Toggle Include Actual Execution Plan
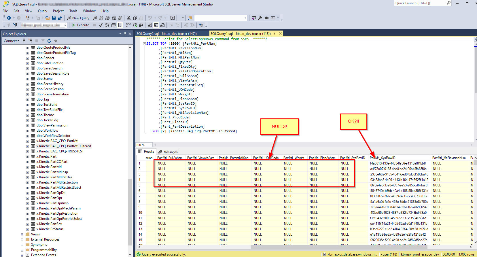 (128, 25)
